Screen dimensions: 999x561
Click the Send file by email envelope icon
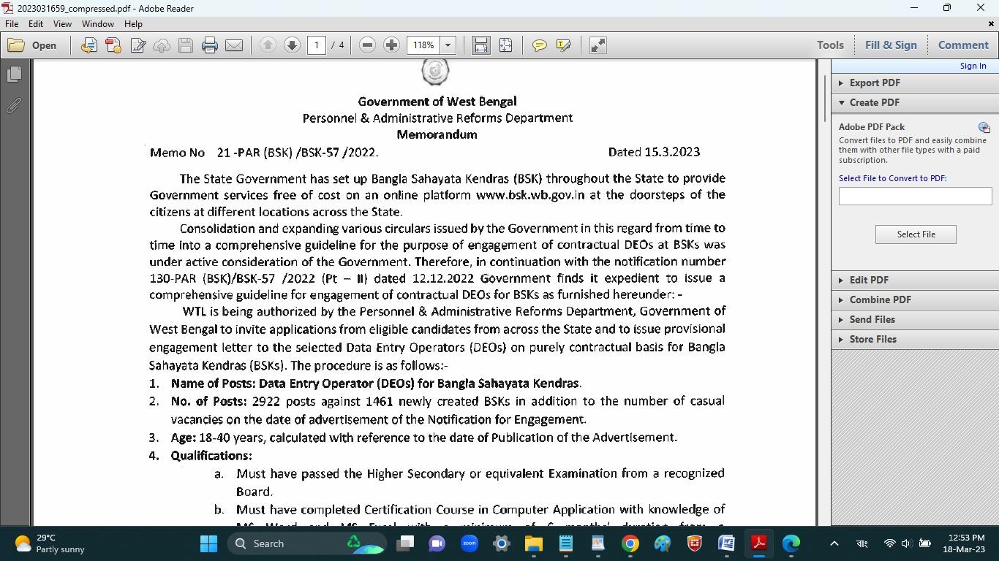click(234, 45)
